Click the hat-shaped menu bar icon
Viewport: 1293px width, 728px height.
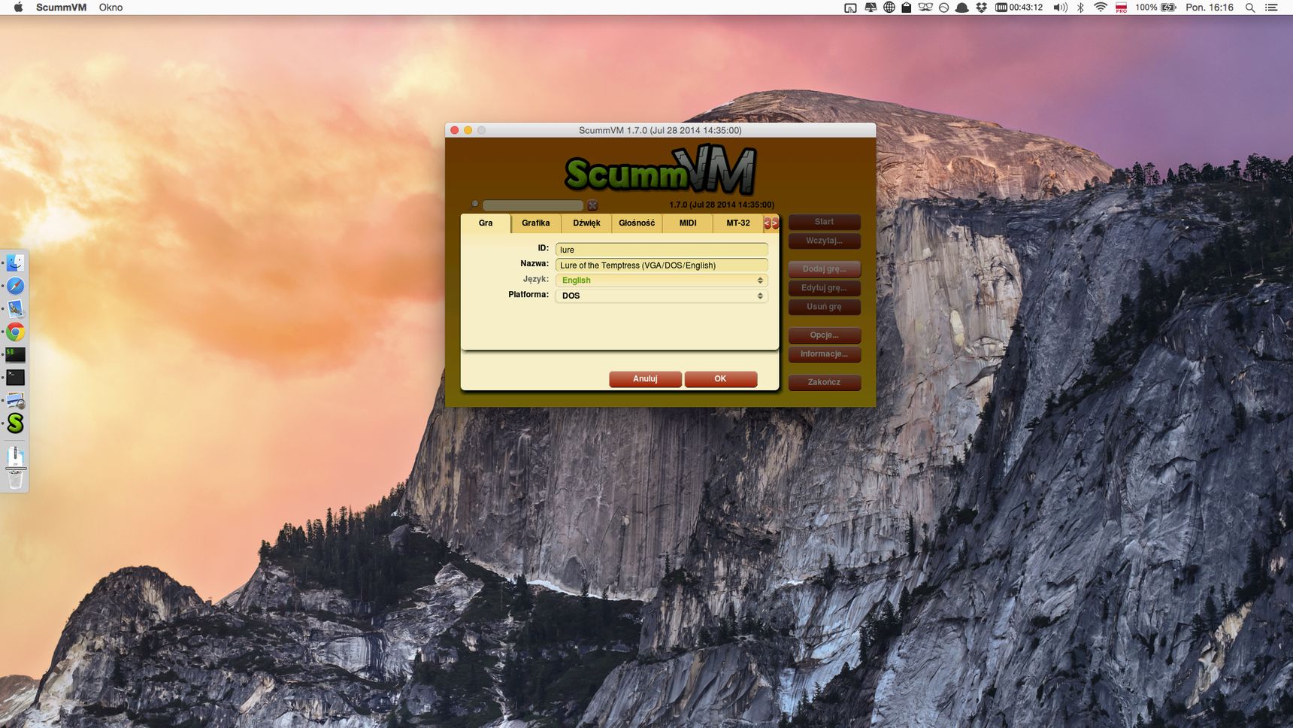(961, 8)
